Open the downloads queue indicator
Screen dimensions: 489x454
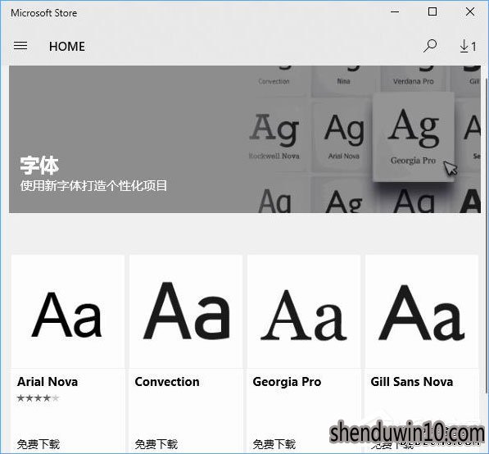(x=468, y=46)
